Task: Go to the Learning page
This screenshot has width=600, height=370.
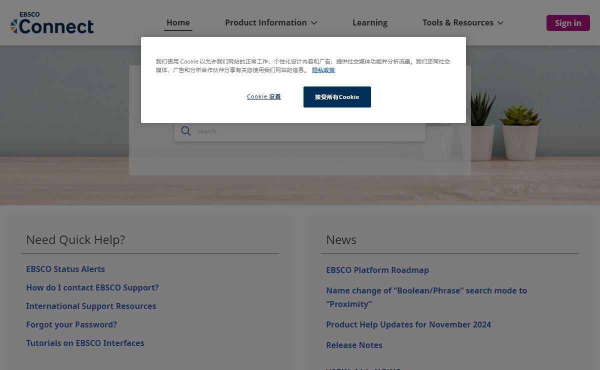Action: (x=370, y=22)
